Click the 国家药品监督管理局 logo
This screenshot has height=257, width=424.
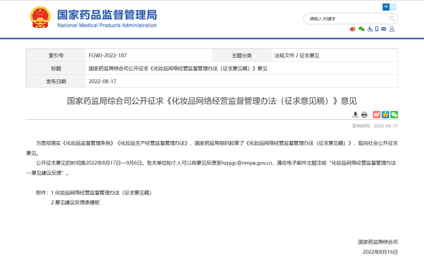coord(93,18)
